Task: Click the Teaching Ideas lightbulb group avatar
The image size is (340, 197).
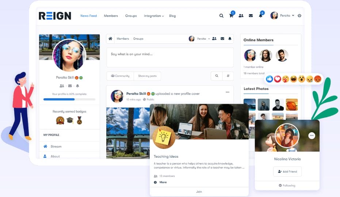Action: [x=164, y=138]
